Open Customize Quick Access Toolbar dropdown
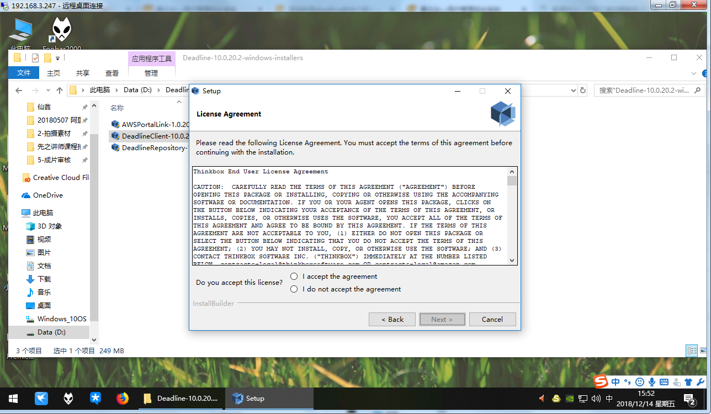Screen dimensions: 711x414 (57, 59)
